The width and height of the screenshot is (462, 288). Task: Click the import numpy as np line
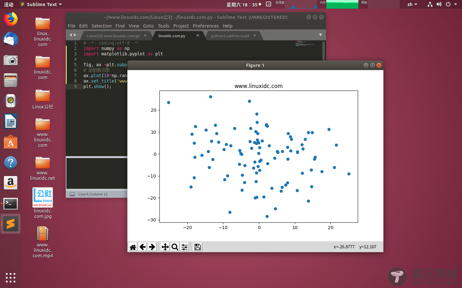107,48
